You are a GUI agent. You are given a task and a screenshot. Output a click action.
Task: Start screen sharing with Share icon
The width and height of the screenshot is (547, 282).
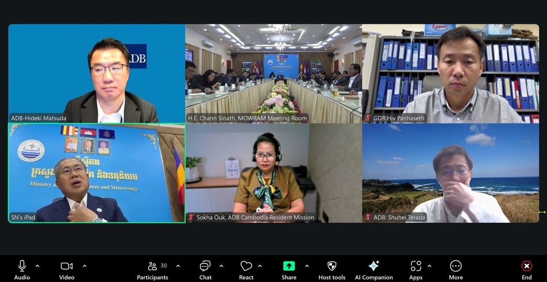pyautogui.click(x=289, y=266)
